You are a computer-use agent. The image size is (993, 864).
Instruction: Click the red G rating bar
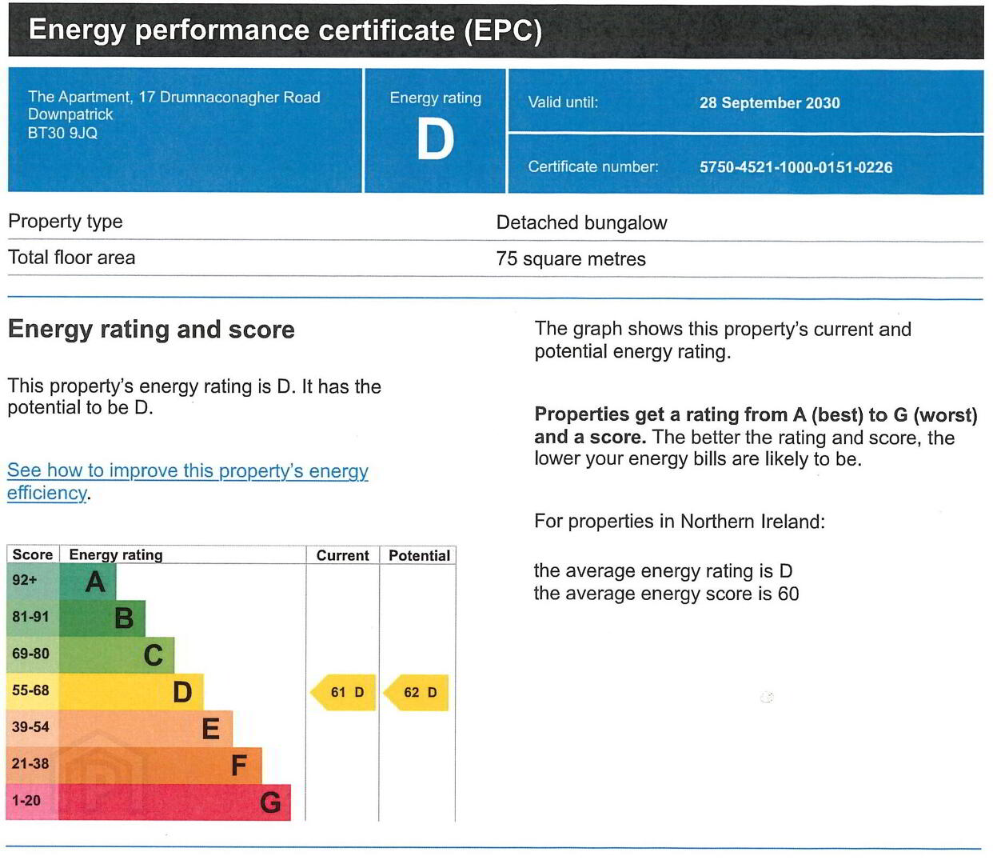[x=174, y=802]
